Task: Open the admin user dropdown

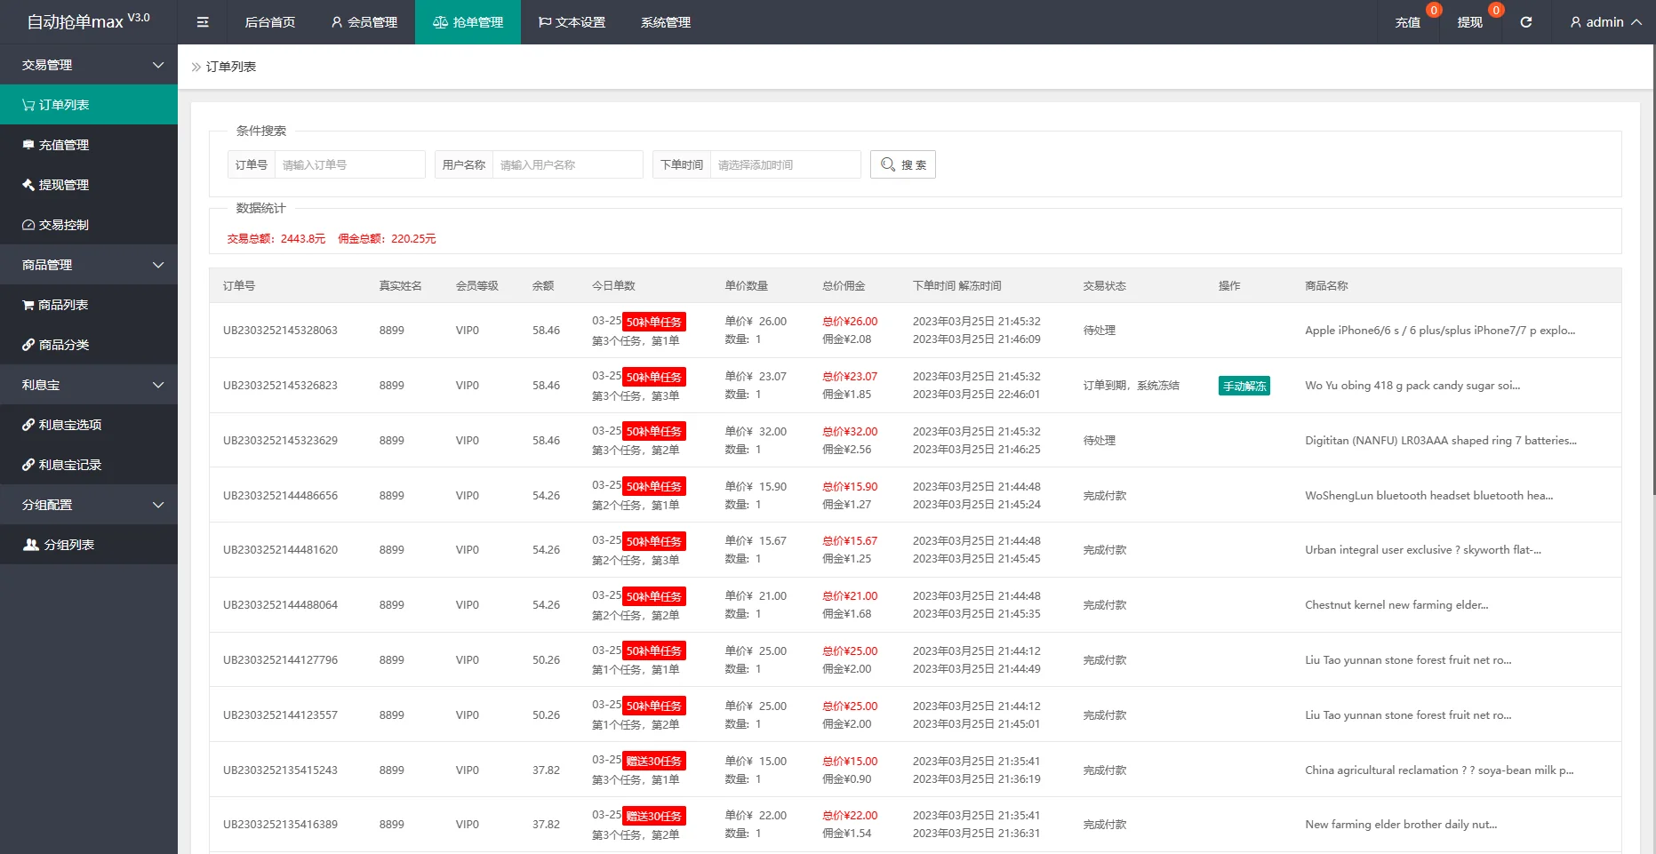Action: click(1604, 22)
